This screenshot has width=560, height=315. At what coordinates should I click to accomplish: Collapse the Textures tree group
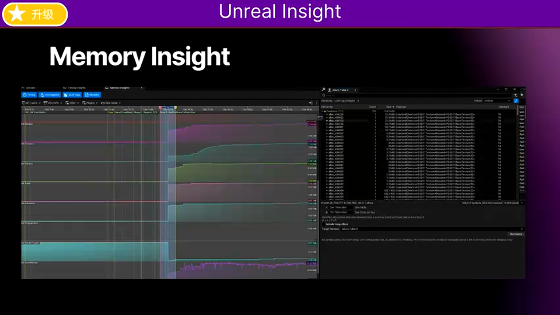point(323,111)
